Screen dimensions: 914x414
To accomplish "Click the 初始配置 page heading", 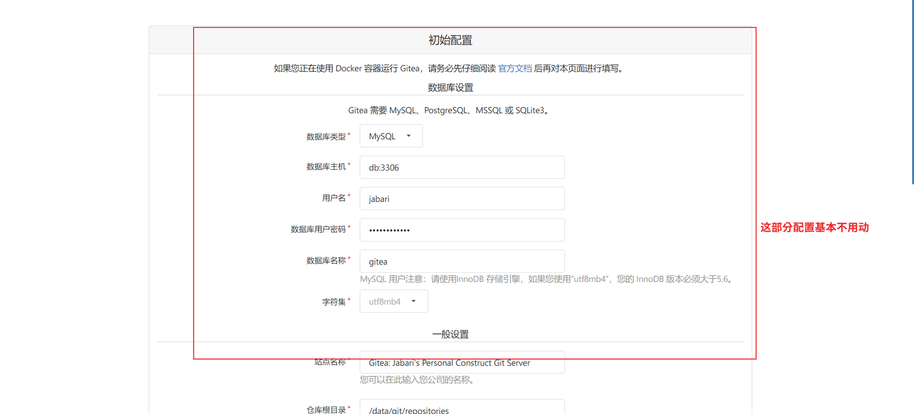I will [x=450, y=40].
